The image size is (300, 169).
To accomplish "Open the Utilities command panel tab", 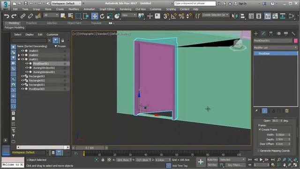I will pos(293,34).
